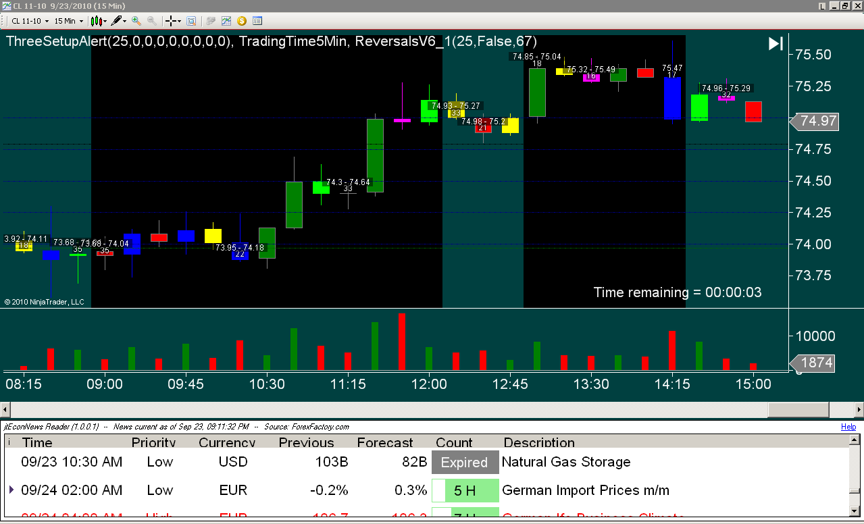
Task: Select the Natural Gas Storage row
Action: (x=427, y=463)
